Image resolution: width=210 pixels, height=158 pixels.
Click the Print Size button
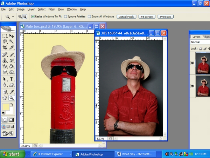166,17
